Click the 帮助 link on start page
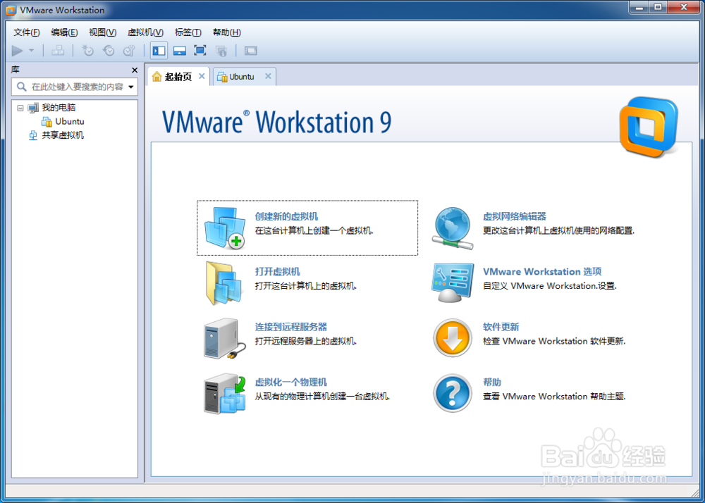This screenshot has width=705, height=503. (492, 383)
